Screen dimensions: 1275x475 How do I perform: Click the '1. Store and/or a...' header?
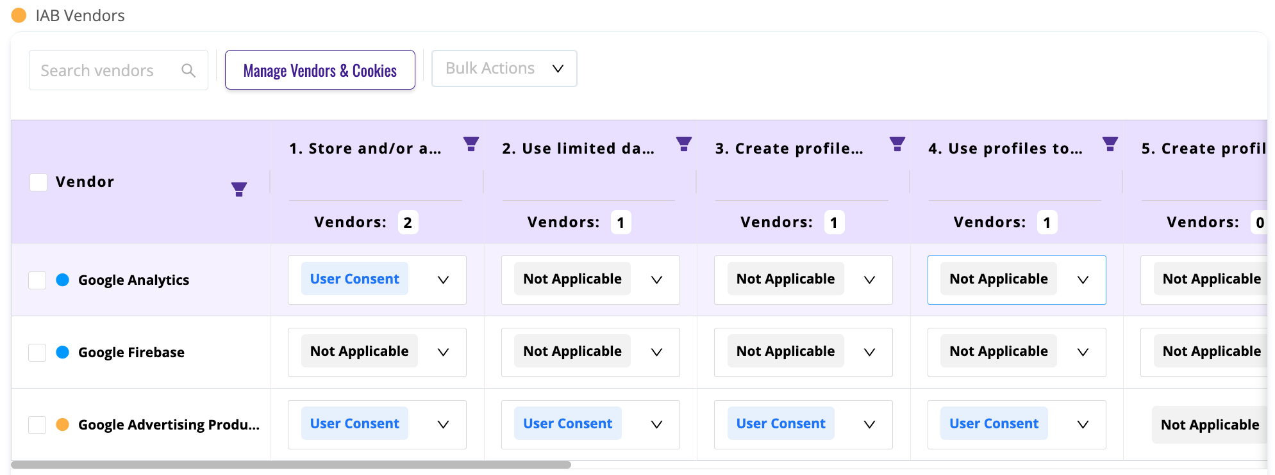(x=365, y=149)
